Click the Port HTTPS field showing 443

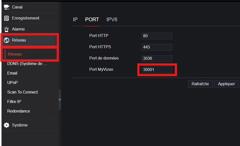pyautogui.click(x=157, y=47)
